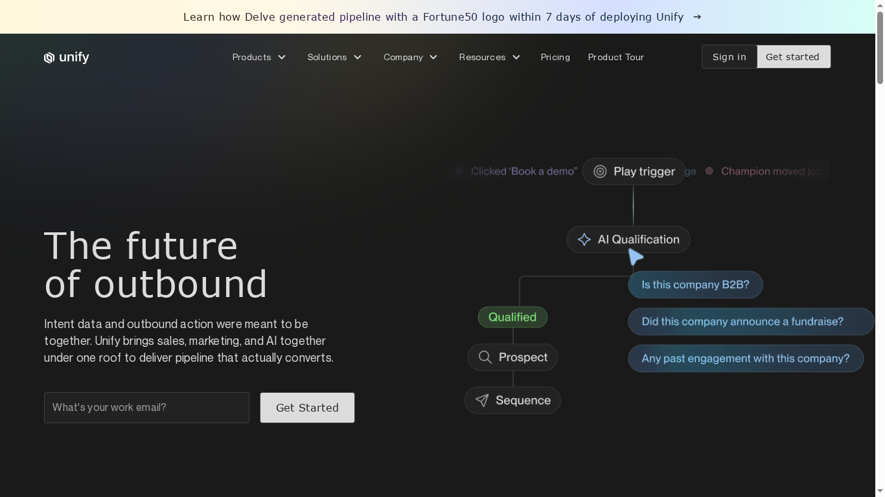This screenshot has width=885, height=497.
Task: Select 'Is this company B2B?' chip
Action: (695, 285)
